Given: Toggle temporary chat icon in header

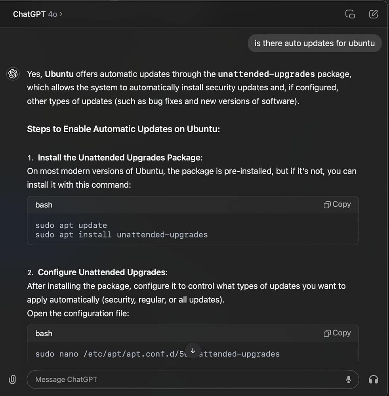Looking at the screenshot, I should coord(350,14).
